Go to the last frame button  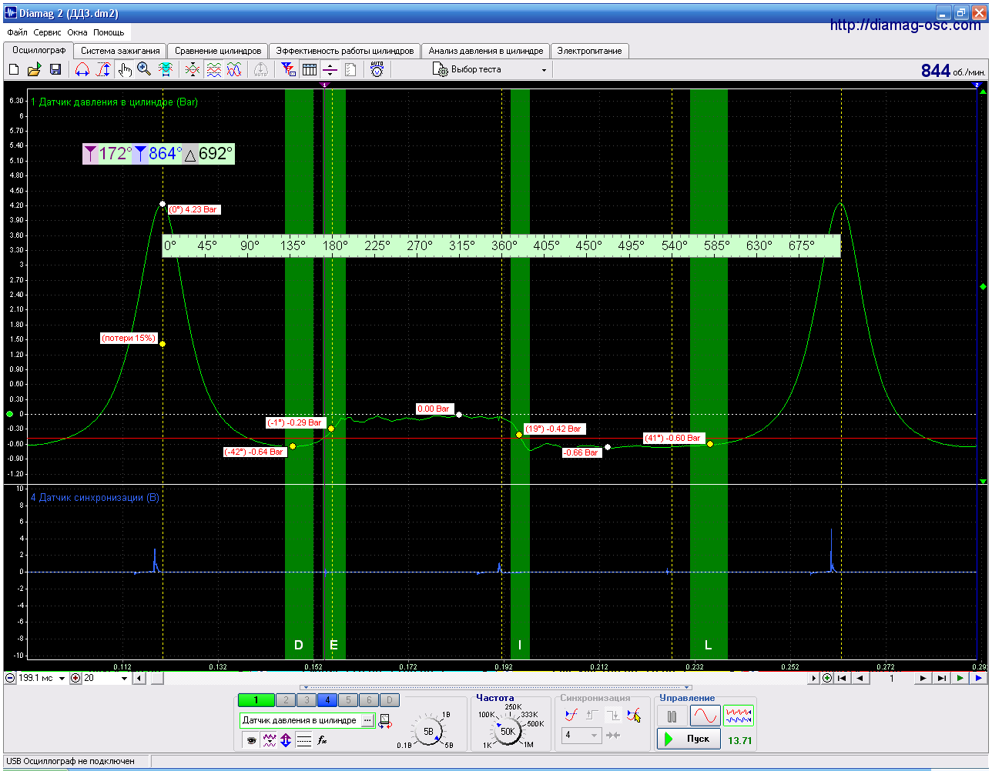pos(941,679)
